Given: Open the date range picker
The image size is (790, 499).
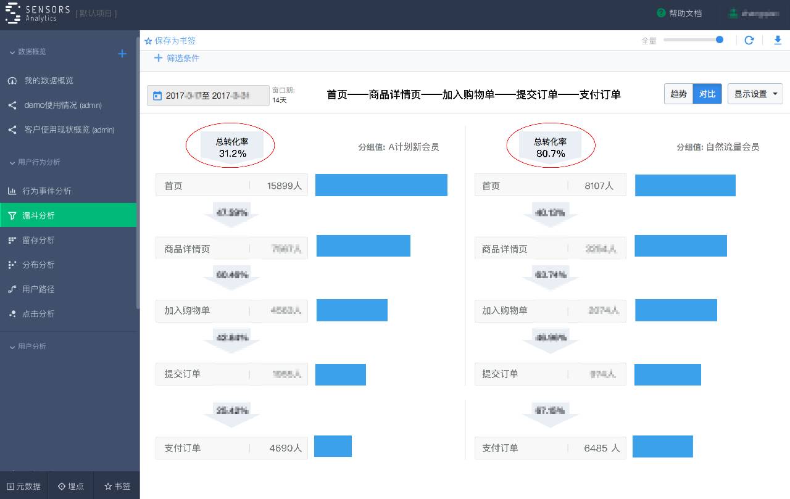Looking at the screenshot, I should (208, 96).
